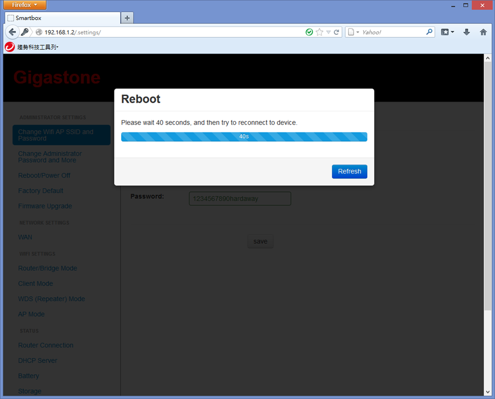The height and width of the screenshot is (399, 495).
Task: Click the browser Back arrow button
Action: pyautogui.click(x=11, y=32)
